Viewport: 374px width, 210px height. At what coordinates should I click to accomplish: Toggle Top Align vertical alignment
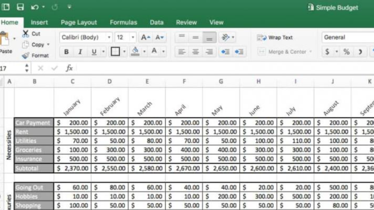(182, 37)
